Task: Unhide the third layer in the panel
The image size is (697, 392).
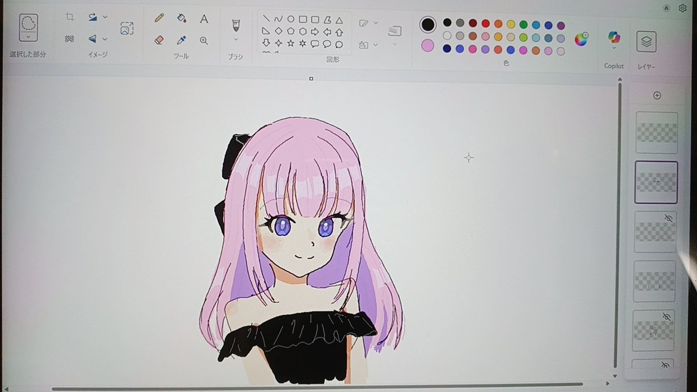Action: point(668,218)
